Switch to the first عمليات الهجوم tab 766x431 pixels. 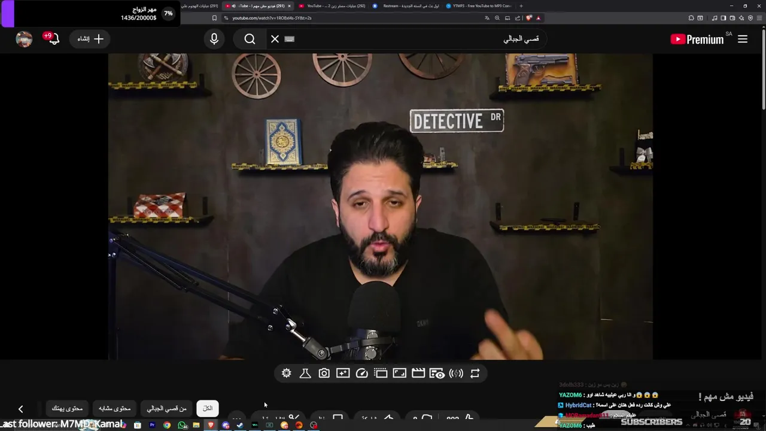(200, 6)
